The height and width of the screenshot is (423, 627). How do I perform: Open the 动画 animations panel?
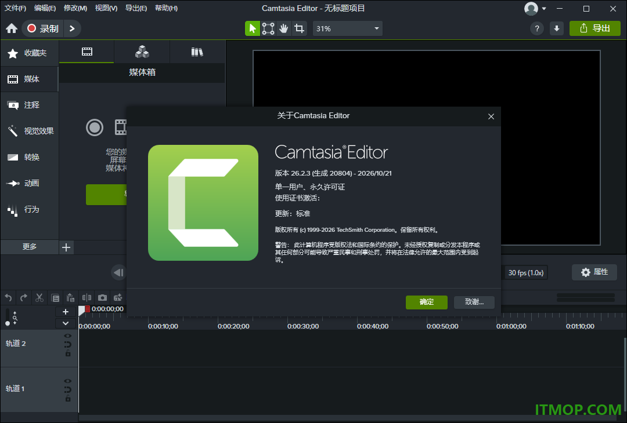pos(30,183)
